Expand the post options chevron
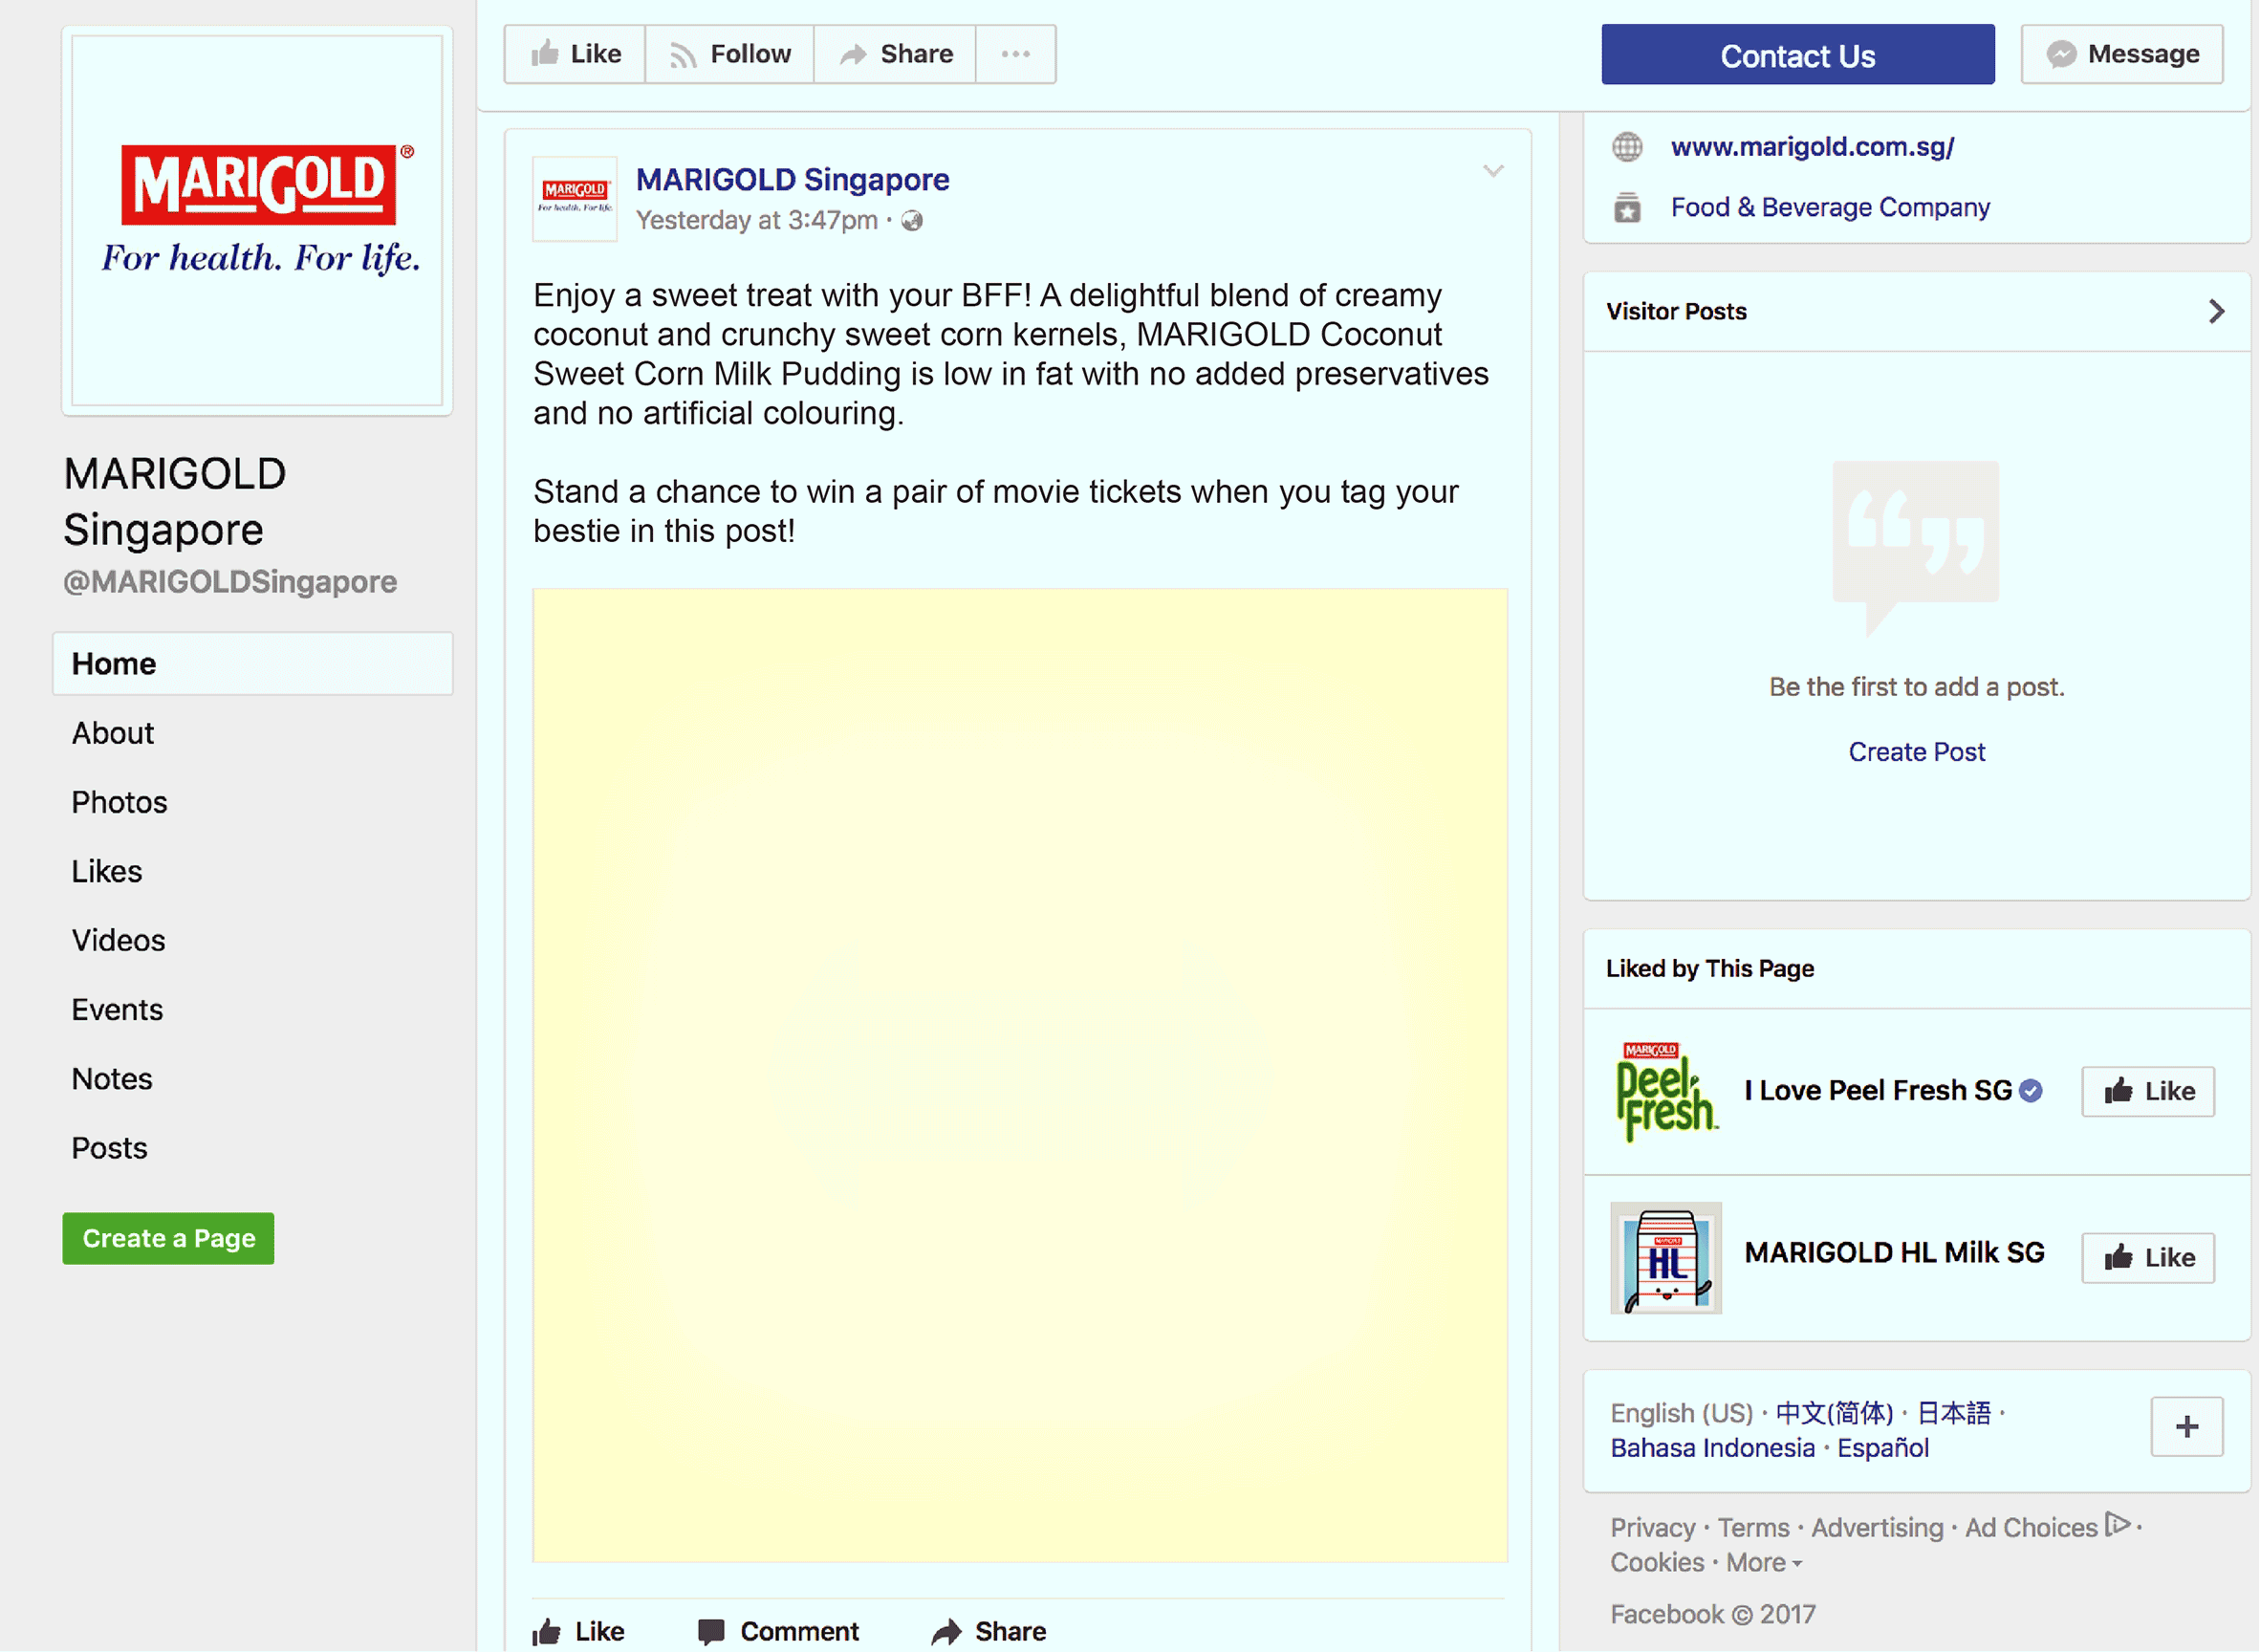 1492,171
